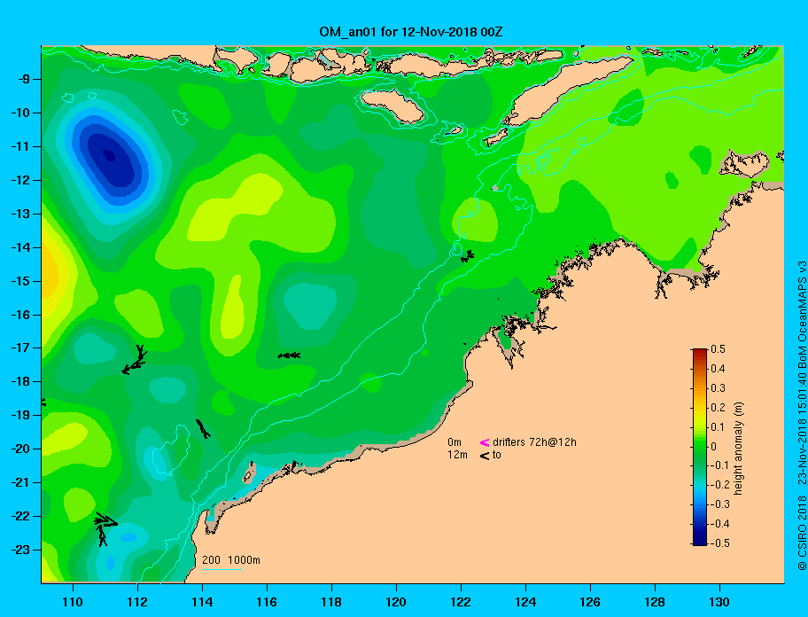Click the 114 longitude axis label
808x617 pixels.
click(202, 602)
